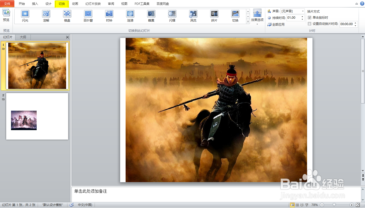
Task: Adjust the zoom slider handle
Action: coord(334,205)
